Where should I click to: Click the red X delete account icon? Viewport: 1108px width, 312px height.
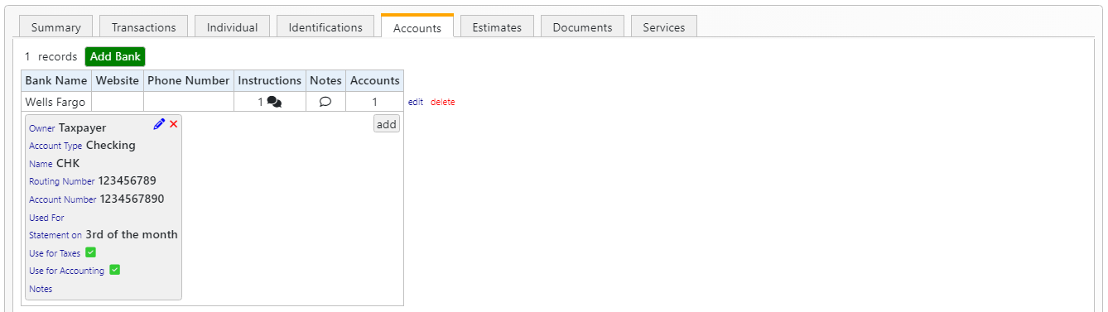[x=174, y=124]
